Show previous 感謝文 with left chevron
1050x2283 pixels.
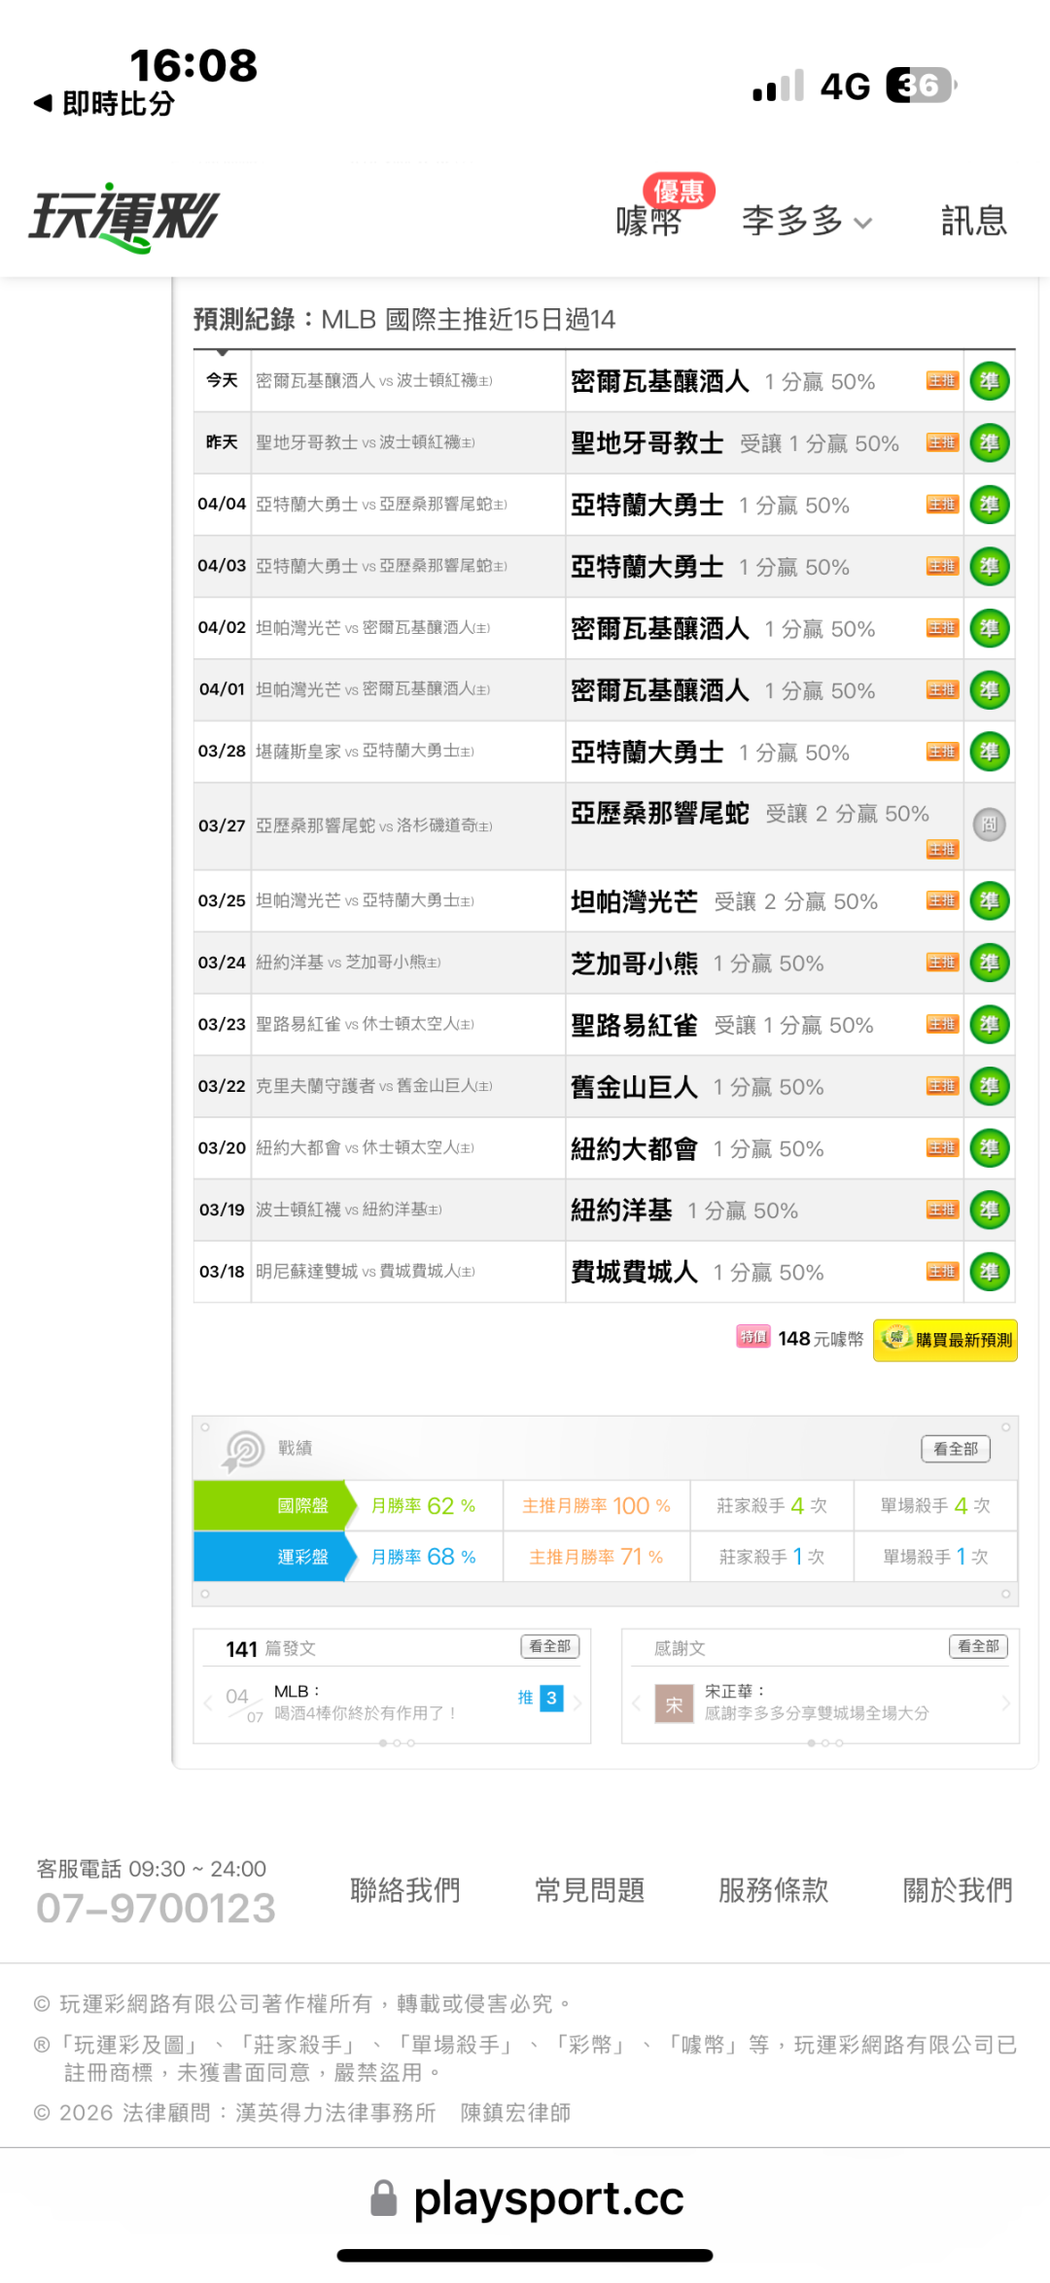(636, 1703)
